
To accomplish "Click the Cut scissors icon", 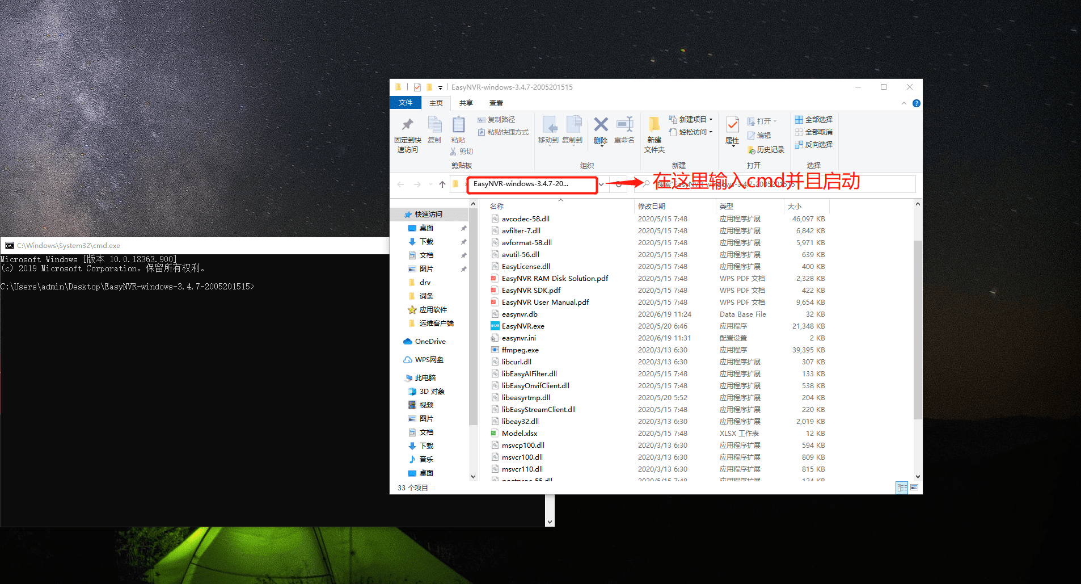I will coord(453,152).
